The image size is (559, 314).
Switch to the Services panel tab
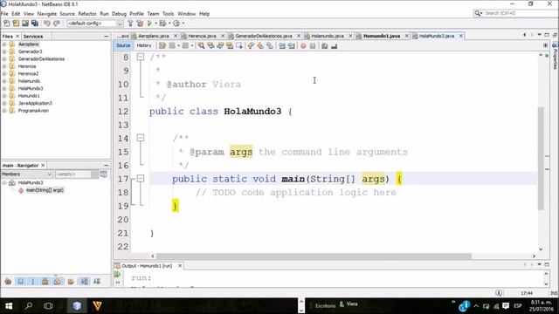pos(33,37)
